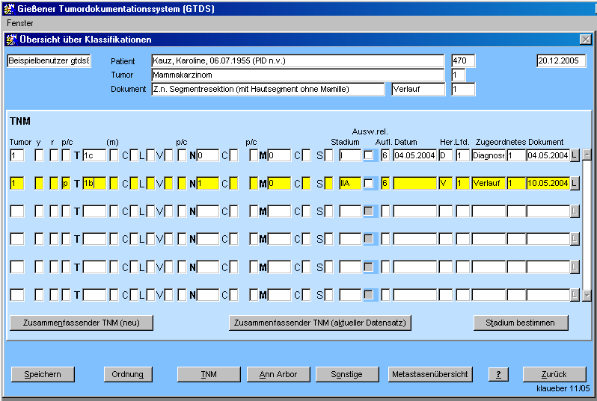The image size is (597, 401).
Task: Toggle Ausw.rel. checkbox in the highlighted IIA row
Action: [368, 184]
